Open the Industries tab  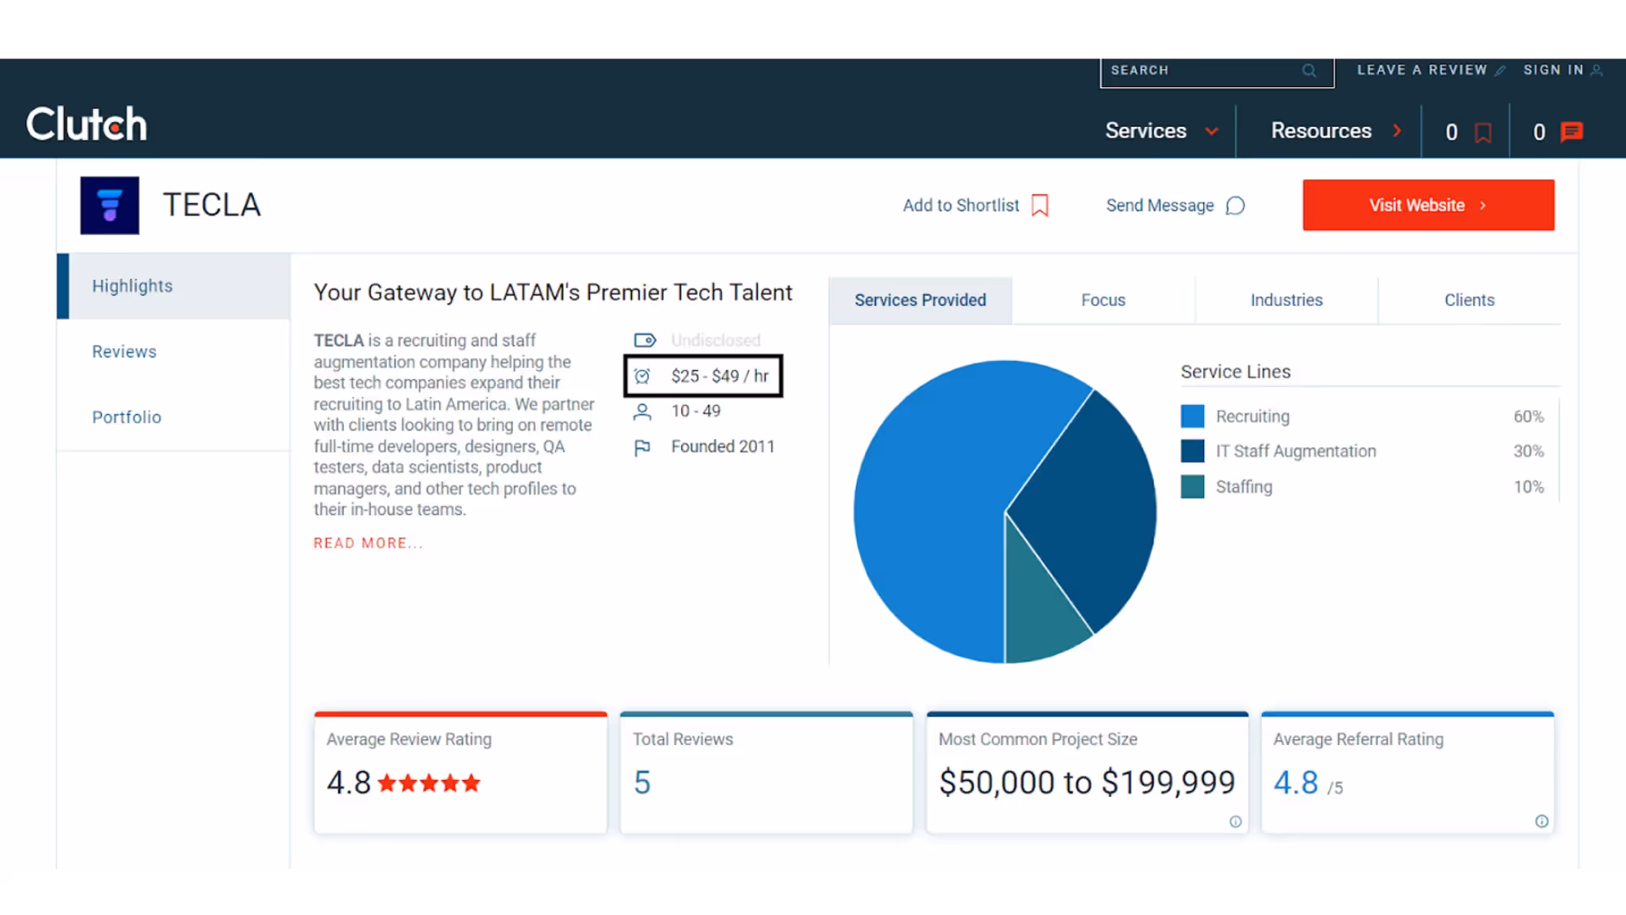tap(1286, 300)
